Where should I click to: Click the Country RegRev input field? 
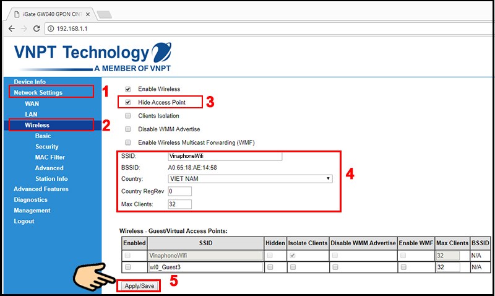pos(179,191)
